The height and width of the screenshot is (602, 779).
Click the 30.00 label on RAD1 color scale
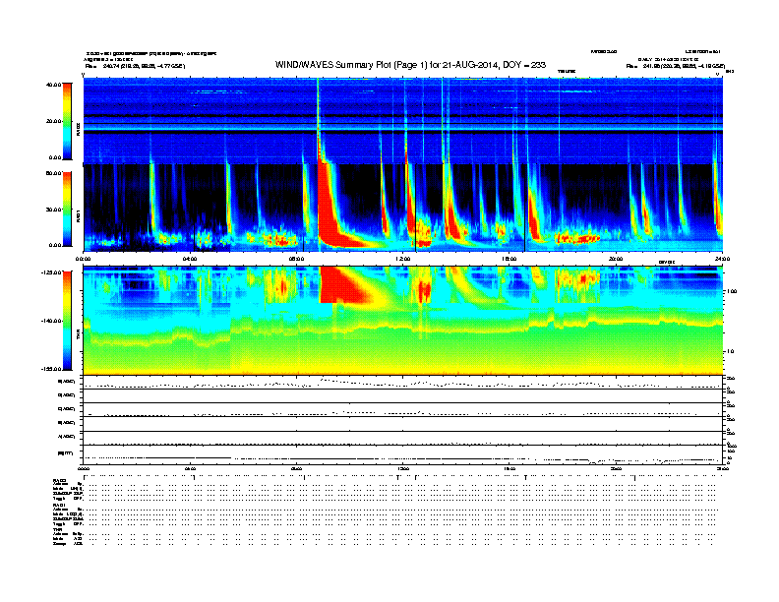pos(53,210)
